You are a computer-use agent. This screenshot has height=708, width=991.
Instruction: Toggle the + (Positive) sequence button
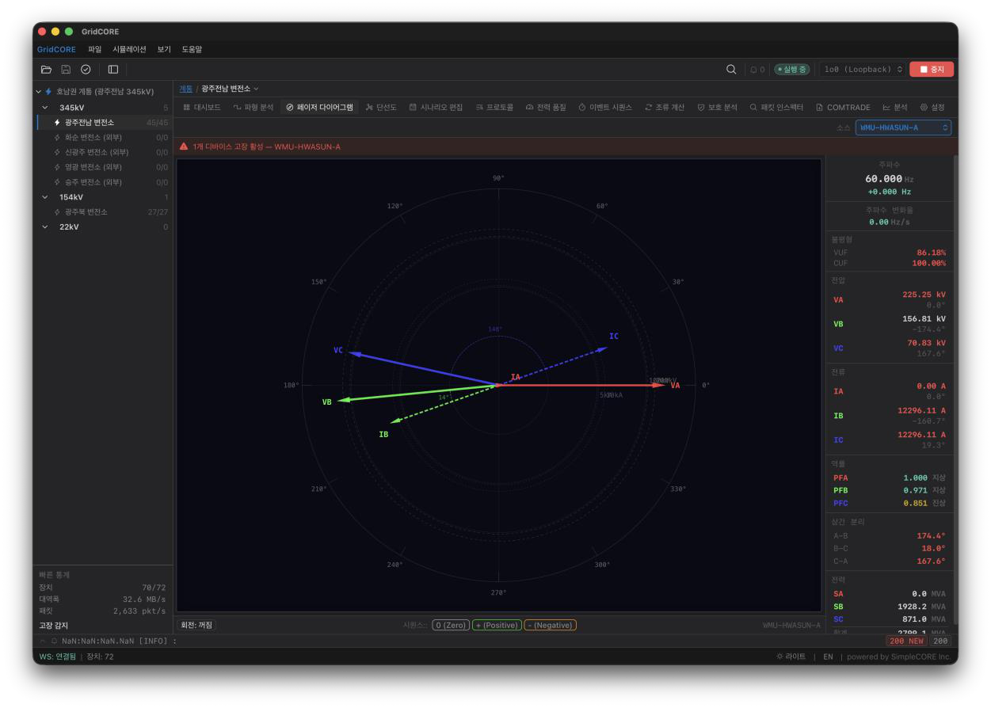[497, 625]
